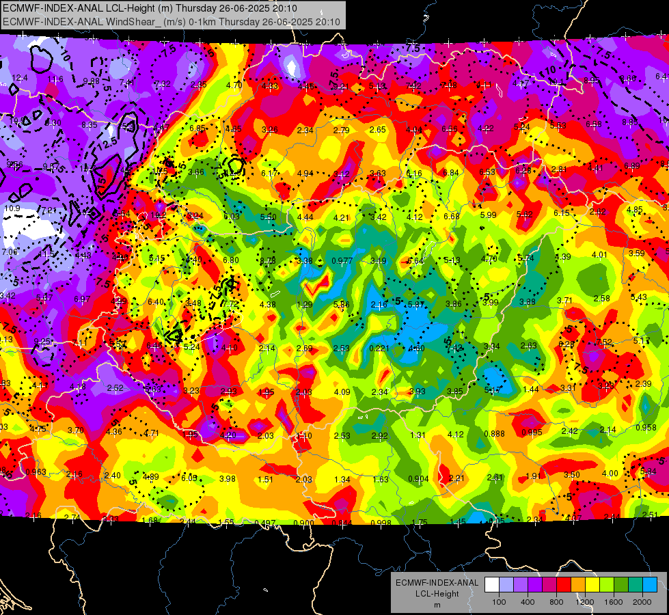Select the grid value 6.85
669x615 pixels.
(197, 128)
